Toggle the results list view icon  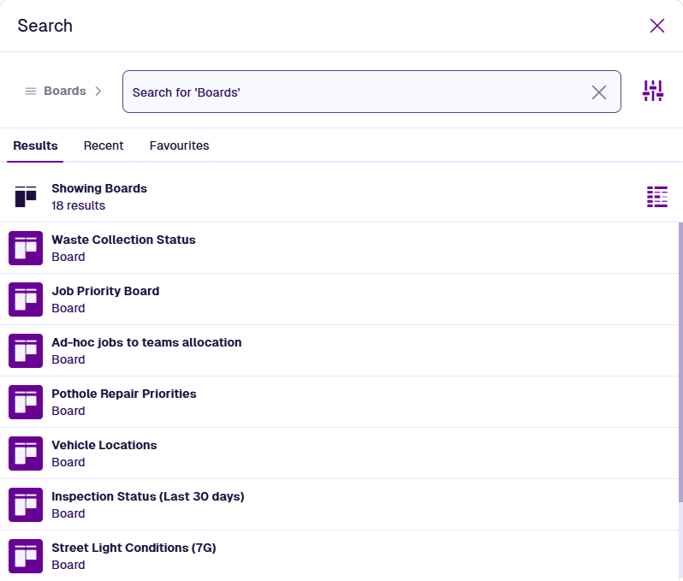click(656, 197)
